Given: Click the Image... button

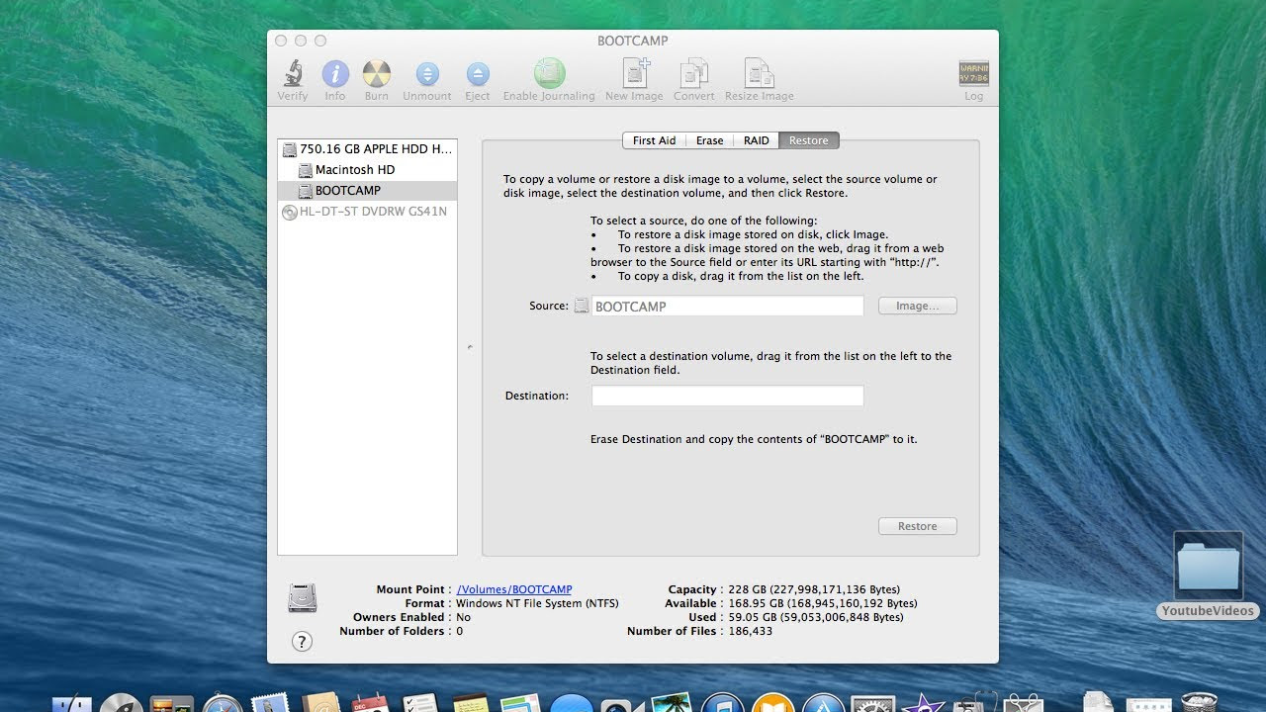Looking at the screenshot, I should tap(918, 307).
